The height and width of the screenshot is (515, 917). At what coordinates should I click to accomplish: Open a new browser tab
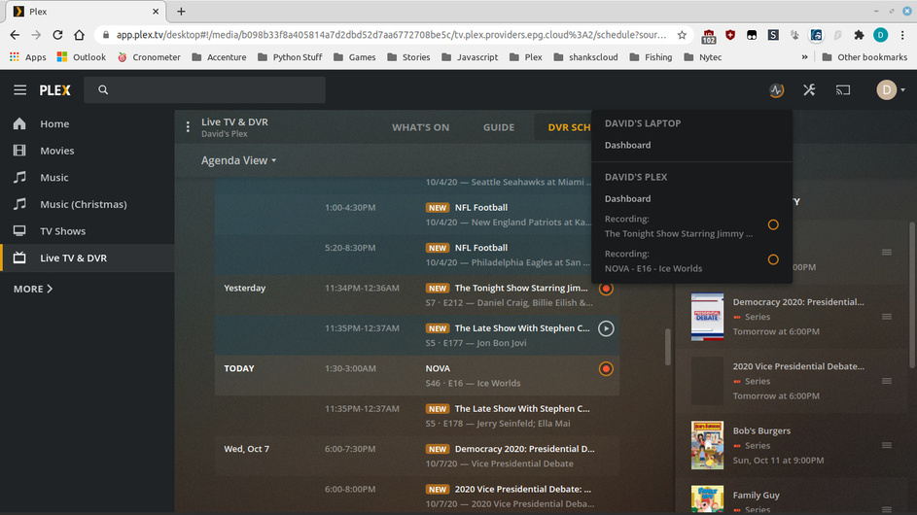click(181, 11)
